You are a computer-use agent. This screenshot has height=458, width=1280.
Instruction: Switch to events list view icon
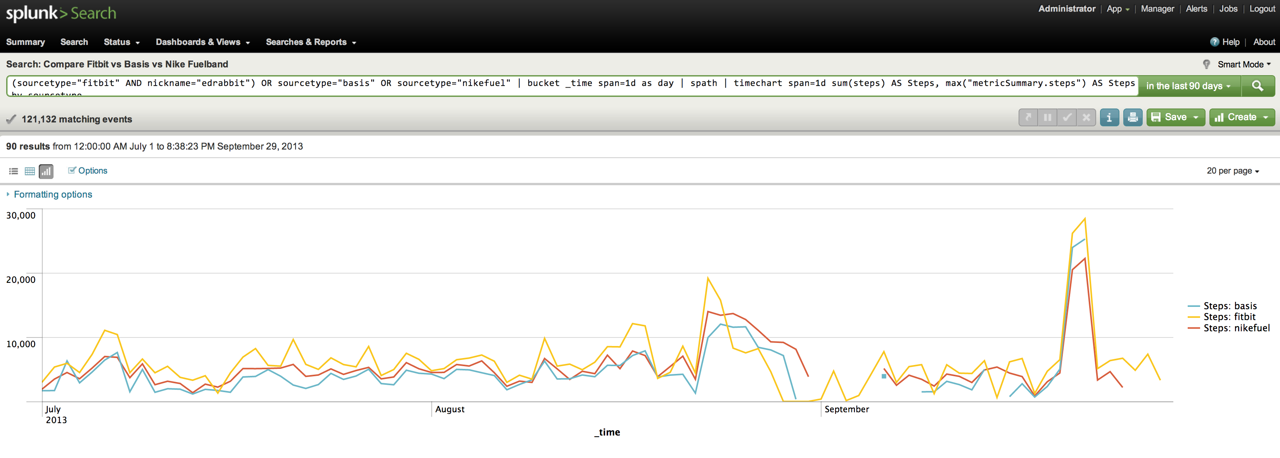[14, 171]
